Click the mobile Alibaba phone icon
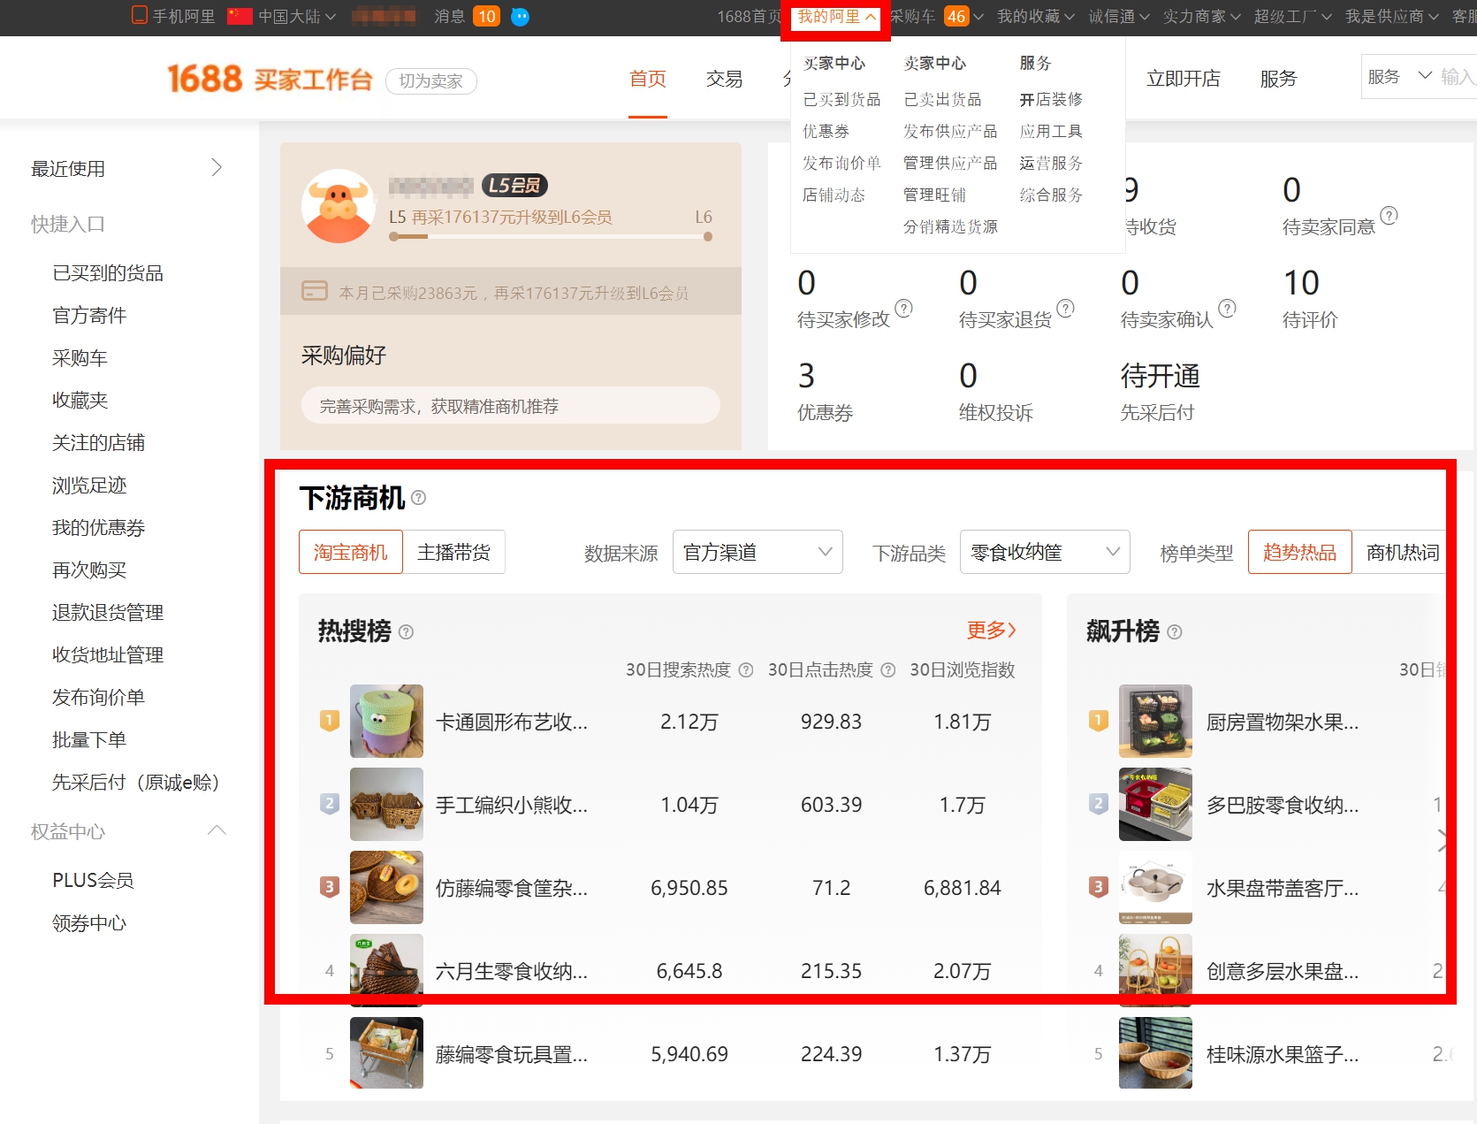Viewport: 1477px width, 1124px height. click(x=139, y=16)
